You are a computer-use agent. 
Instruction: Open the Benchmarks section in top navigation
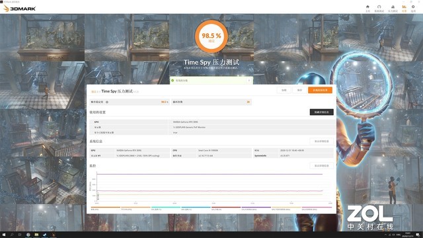pos(379,9)
